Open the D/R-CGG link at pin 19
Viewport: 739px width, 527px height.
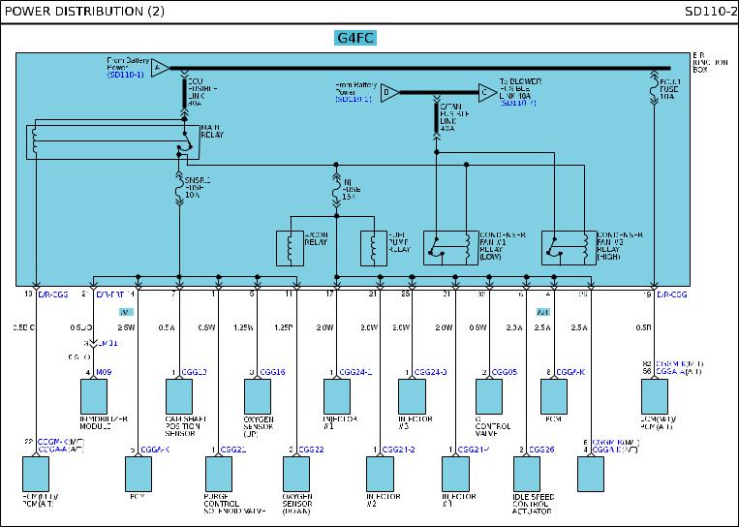coord(671,294)
